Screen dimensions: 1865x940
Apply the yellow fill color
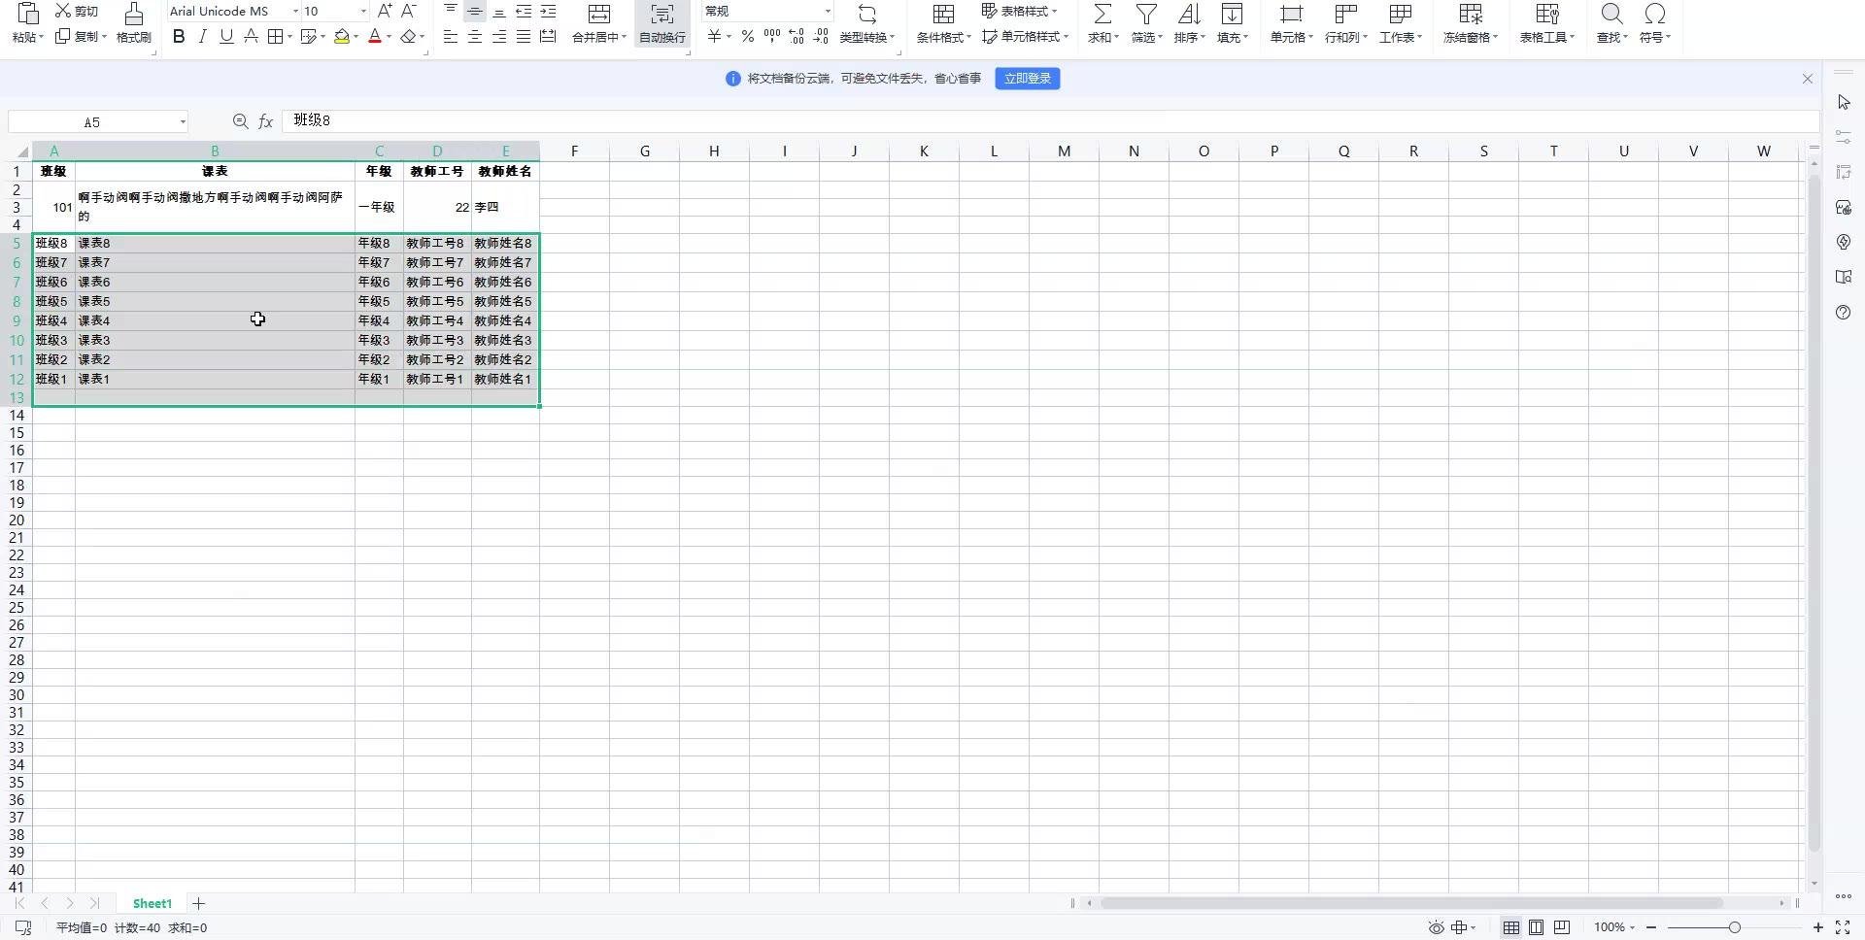click(x=342, y=37)
